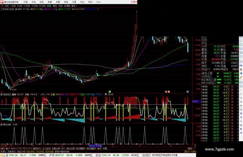Viewport: 243px width, 157px height.
Task: Click the 15 shortcut in right sidebar
Action: point(241,98)
